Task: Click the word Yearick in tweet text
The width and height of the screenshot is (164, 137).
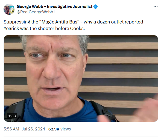Action: tap(11, 28)
